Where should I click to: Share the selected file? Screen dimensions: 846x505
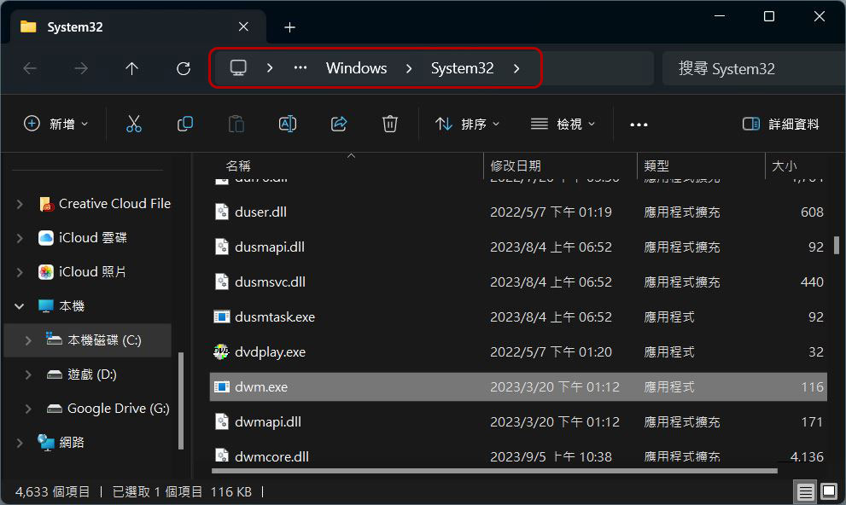point(339,124)
